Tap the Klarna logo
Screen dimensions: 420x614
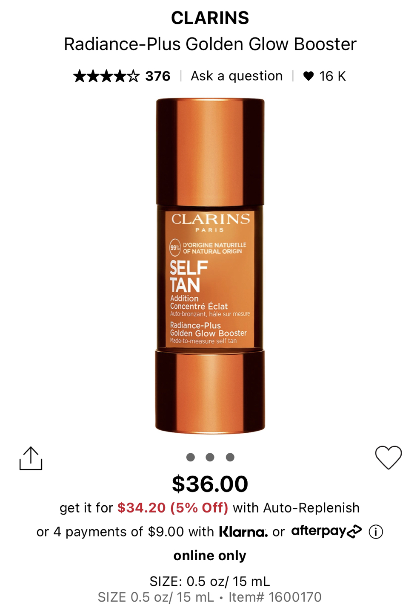[243, 532]
